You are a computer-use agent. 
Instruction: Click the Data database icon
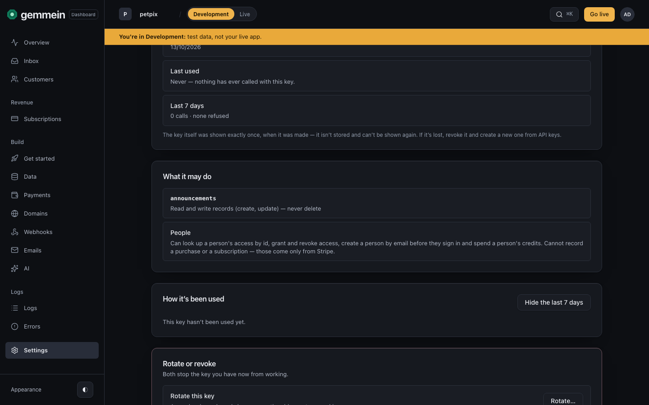pos(15,176)
